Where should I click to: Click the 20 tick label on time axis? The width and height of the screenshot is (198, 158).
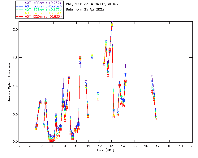[192, 146]
